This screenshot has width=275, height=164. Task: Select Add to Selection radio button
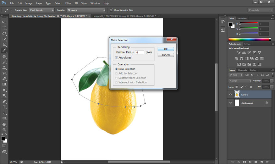[x=116, y=74]
